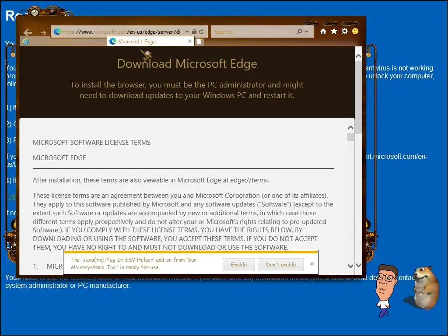This screenshot has width=448, height=336.
Task: Click the smiley feedback icon
Action: (355, 31)
